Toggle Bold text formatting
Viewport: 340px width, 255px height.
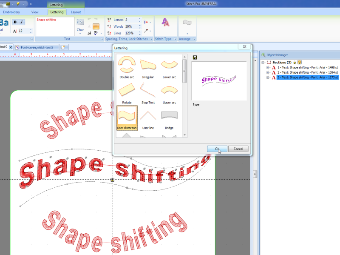15,22
